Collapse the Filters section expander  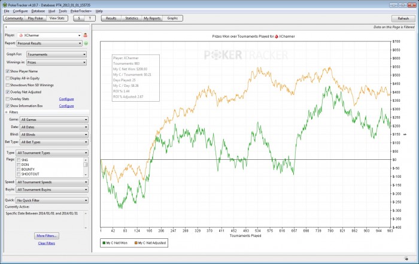click(x=6, y=112)
